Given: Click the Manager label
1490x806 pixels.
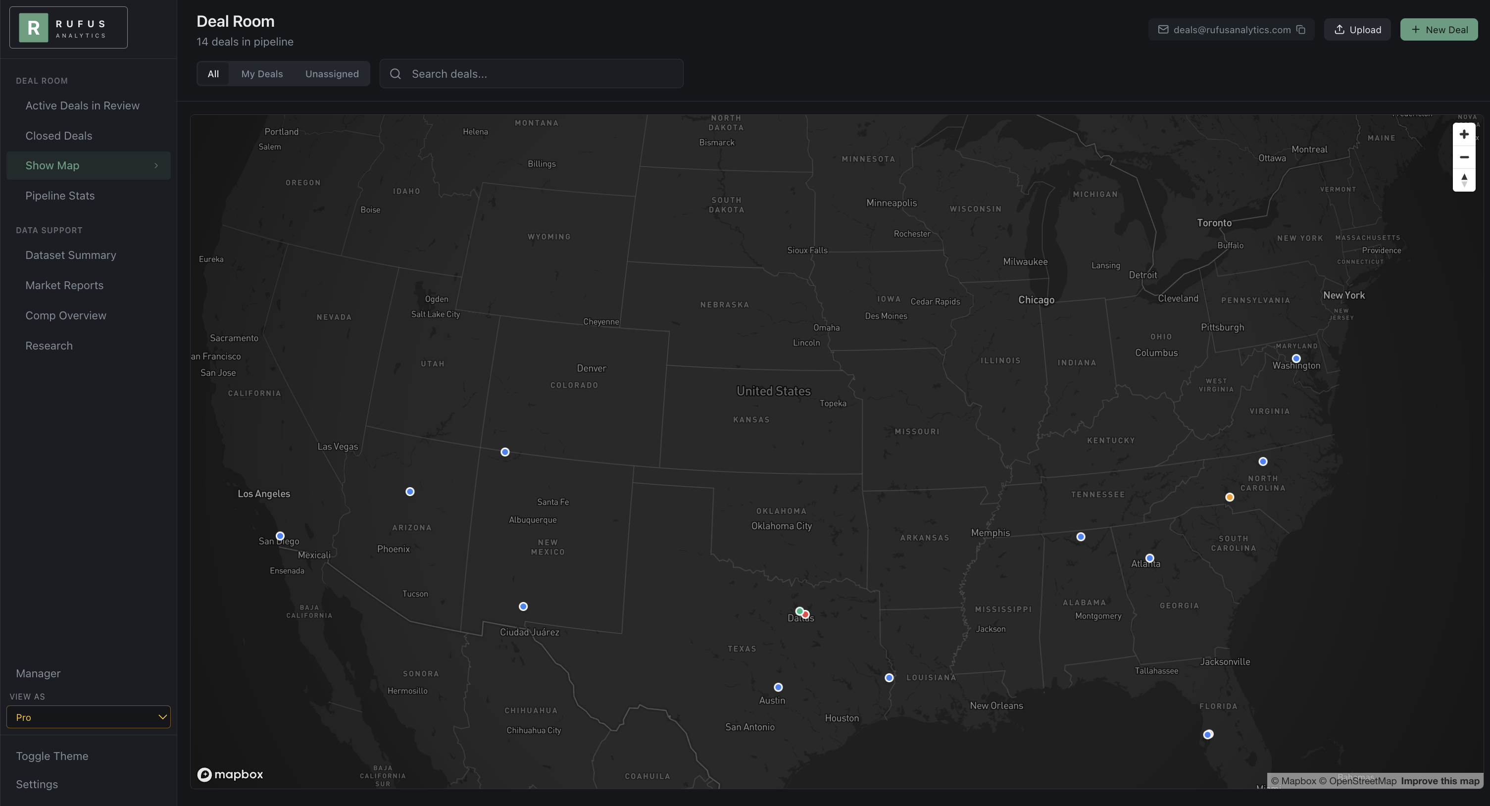Looking at the screenshot, I should [x=38, y=673].
